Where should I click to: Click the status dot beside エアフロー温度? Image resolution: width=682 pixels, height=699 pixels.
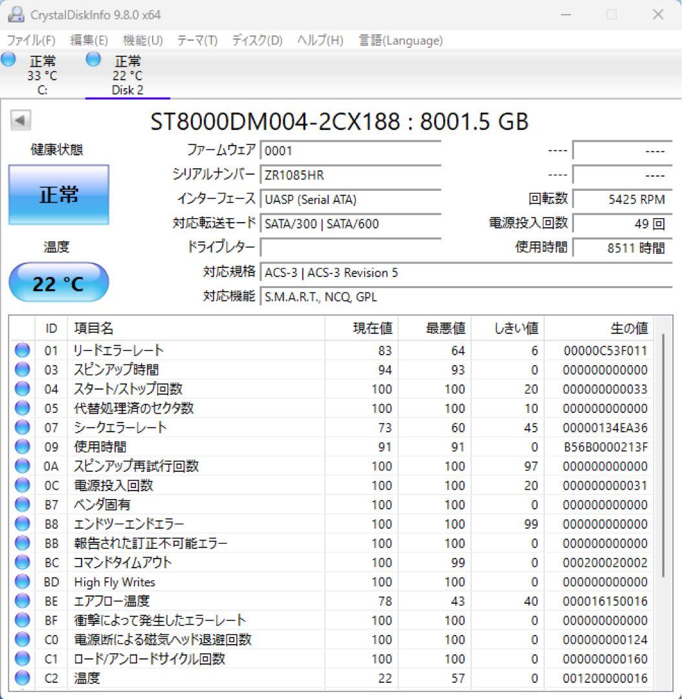point(22,601)
